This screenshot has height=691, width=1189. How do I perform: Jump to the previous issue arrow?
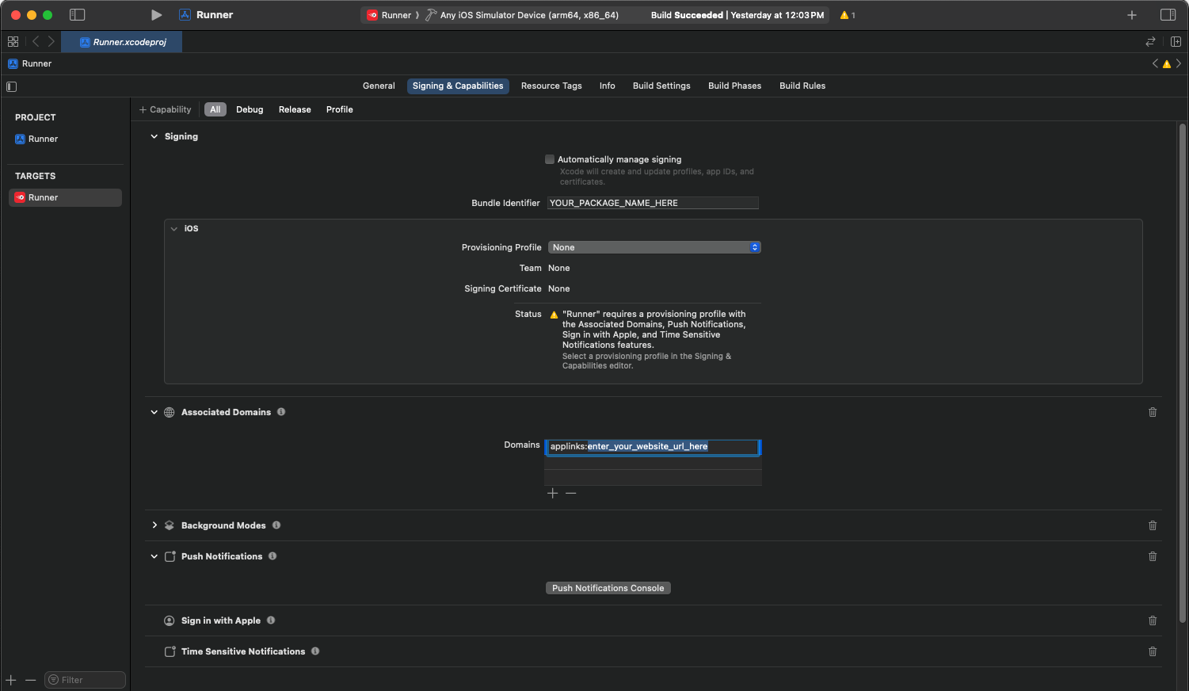pyautogui.click(x=1155, y=63)
